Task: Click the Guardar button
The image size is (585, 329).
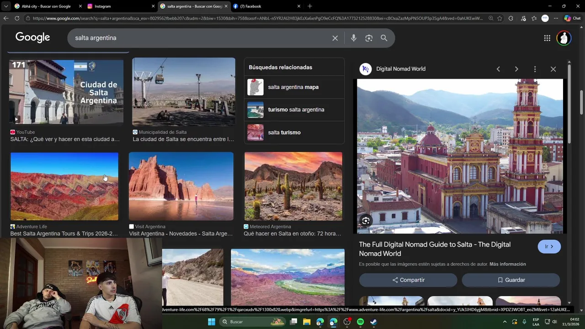Action: point(511,280)
